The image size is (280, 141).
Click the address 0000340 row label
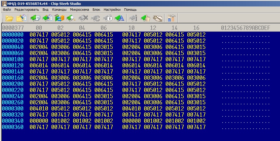pyautogui.click(x=13, y=121)
